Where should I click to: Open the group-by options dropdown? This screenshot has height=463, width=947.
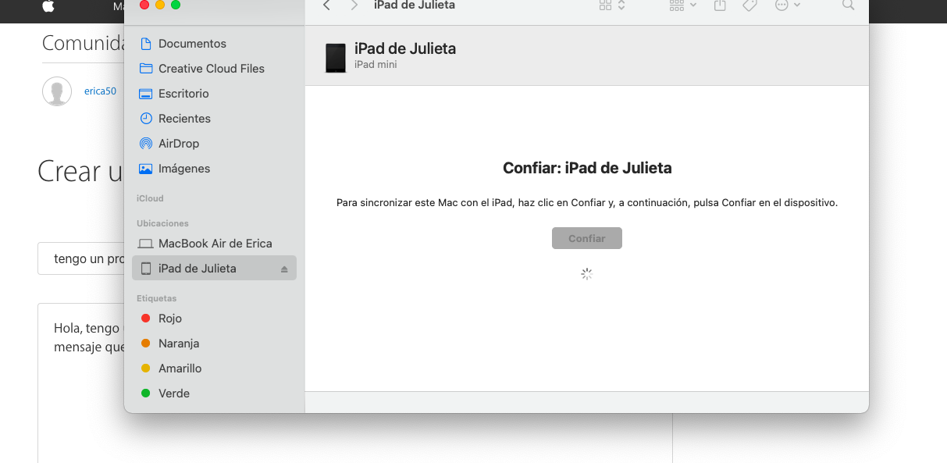point(683,5)
